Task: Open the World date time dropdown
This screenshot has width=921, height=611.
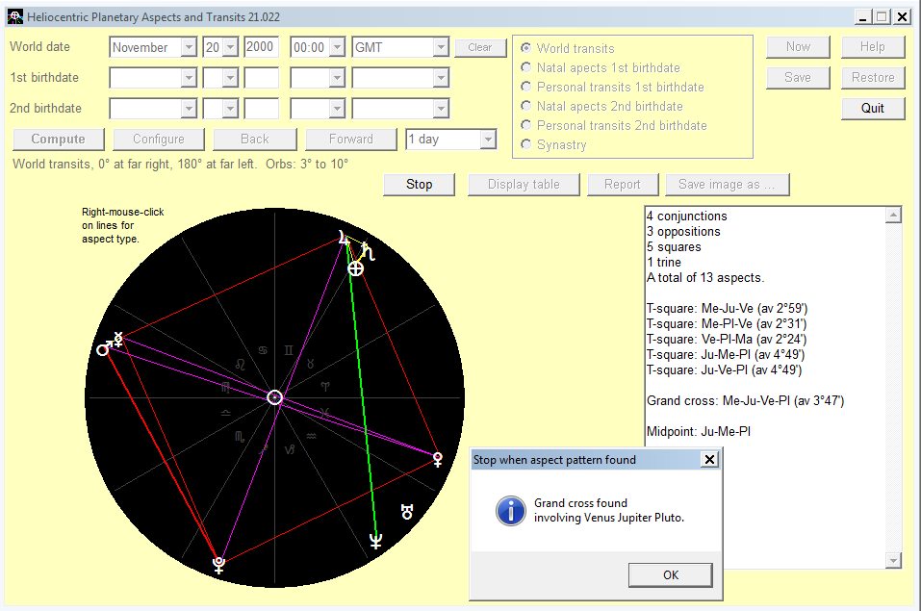Action: 337,47
